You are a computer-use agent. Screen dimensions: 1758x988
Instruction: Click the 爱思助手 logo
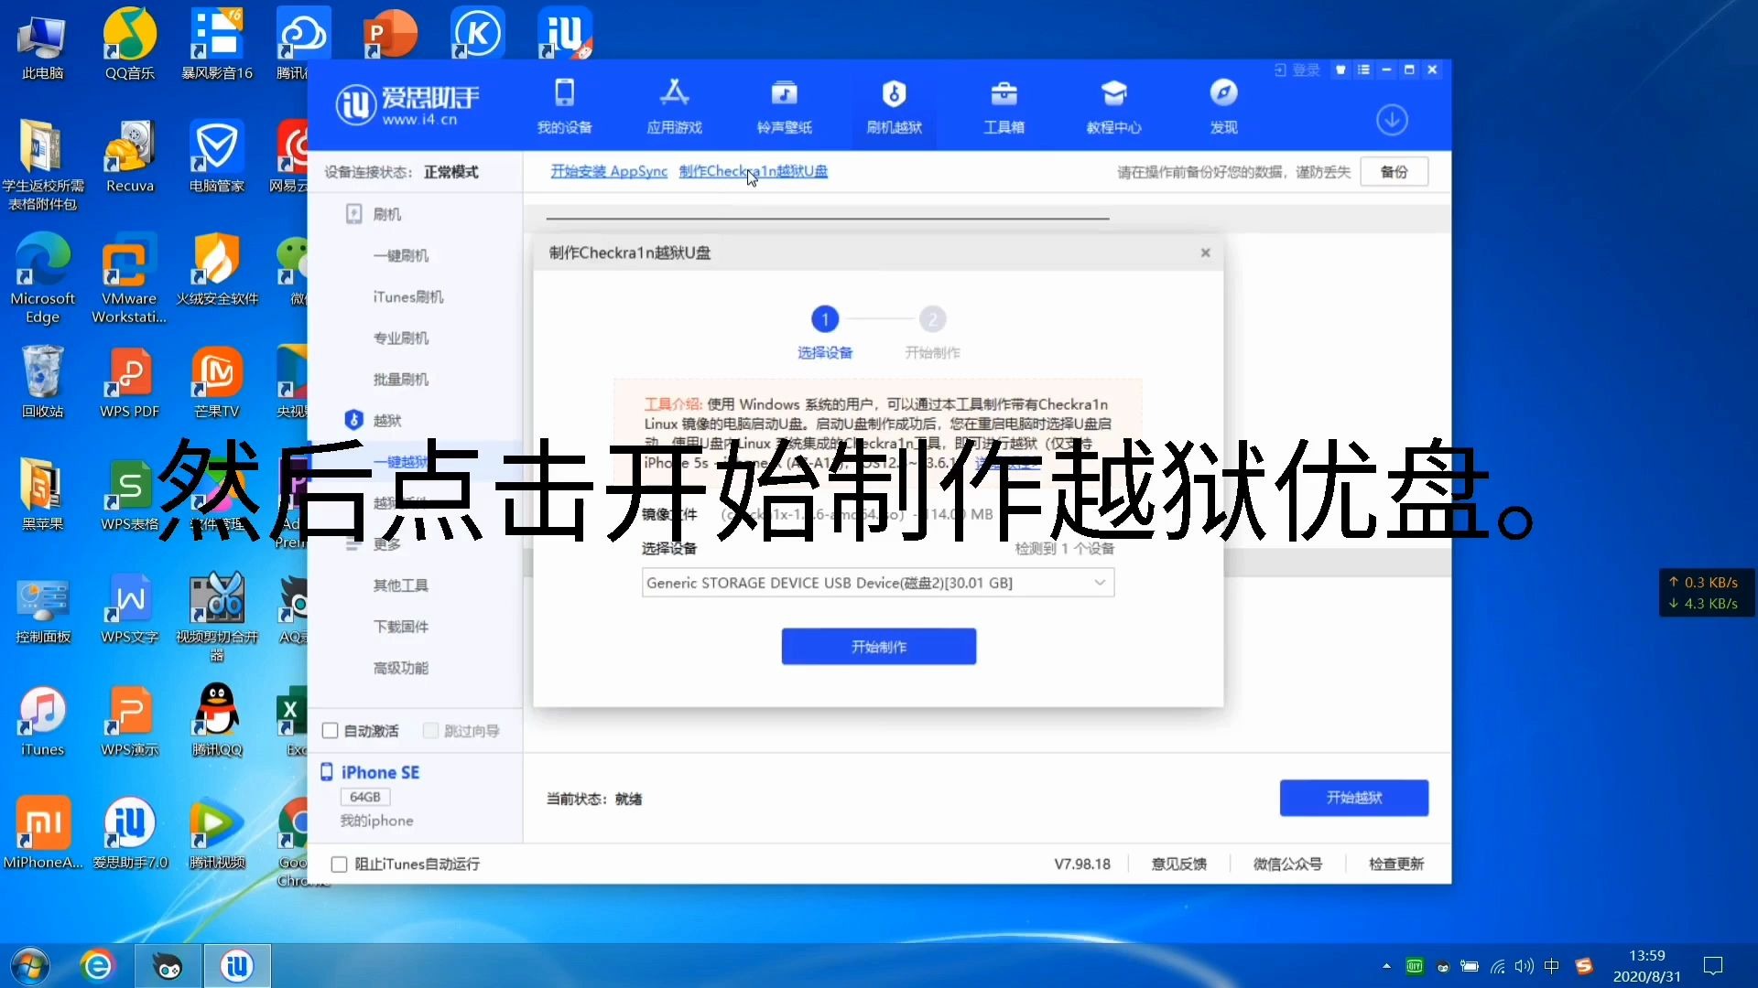[x=407, y=105]
